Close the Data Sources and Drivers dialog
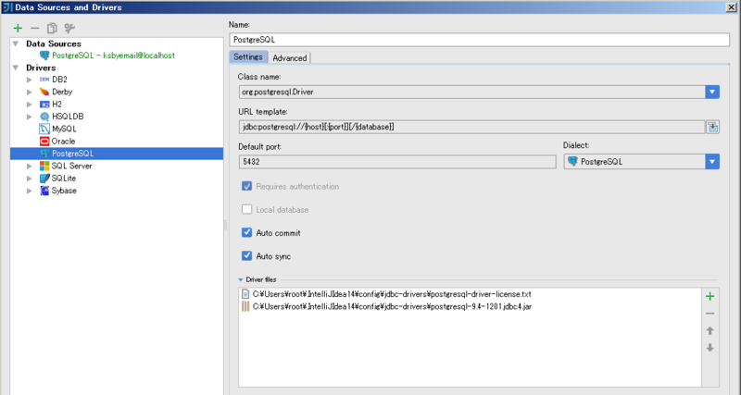 pyautogui.click(x=731, y=7)
